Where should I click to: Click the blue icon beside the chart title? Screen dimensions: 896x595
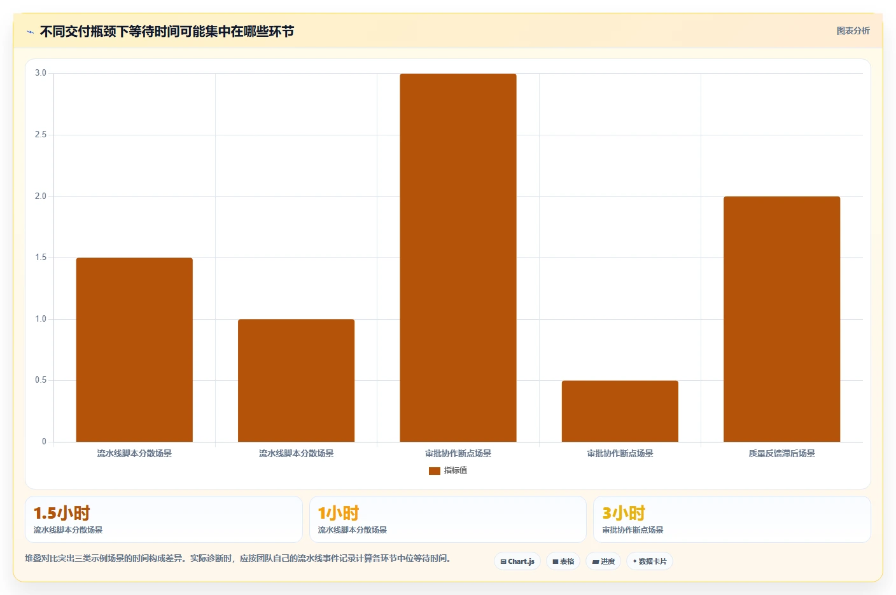(x=30, y=32)
